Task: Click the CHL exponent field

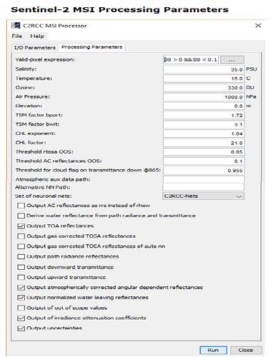Action: [204, 134]
